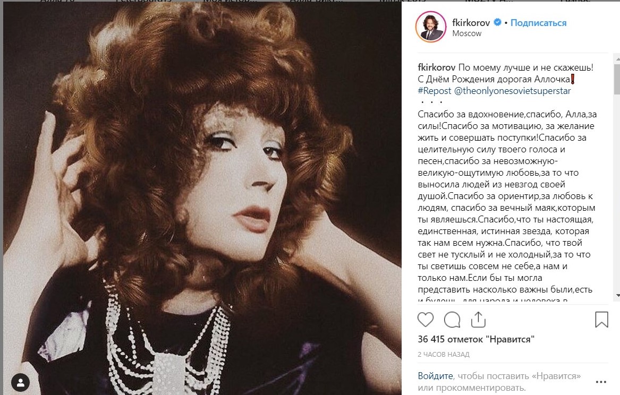Viewport: 620px width, 395px height.
Task: Click caption scrollbar up arrow
Action: [x=617, y=59]
